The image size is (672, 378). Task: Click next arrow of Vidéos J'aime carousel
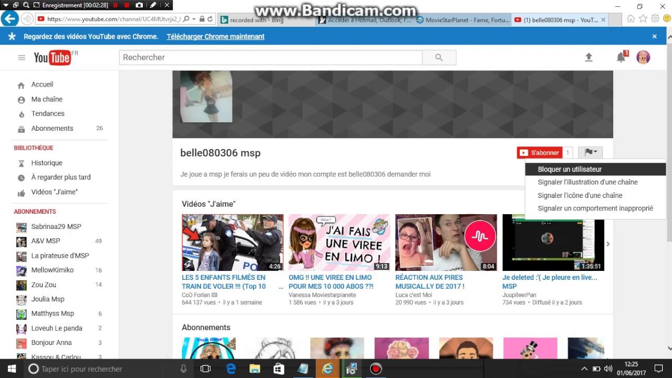(608, 244)
